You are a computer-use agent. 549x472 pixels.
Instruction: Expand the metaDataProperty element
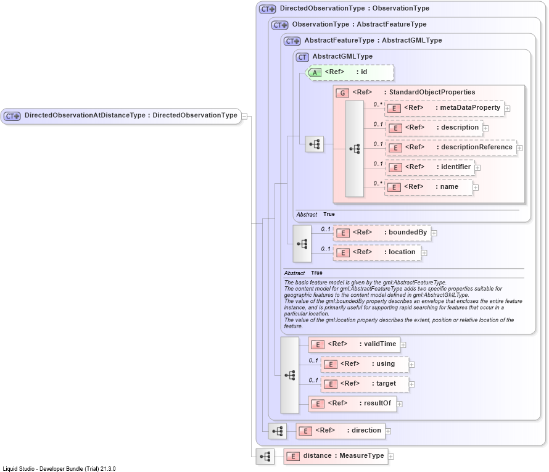click(x=507, y=109)
